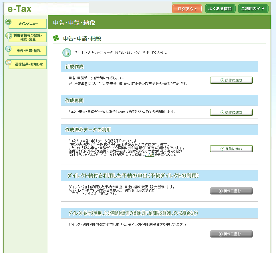276x253 pixels.
Task: Click the document icon beside sidebar 申告・申請・納税
Action: [8, 49]
